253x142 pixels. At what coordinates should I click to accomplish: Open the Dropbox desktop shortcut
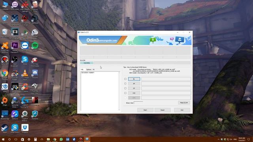pos(25,129)
